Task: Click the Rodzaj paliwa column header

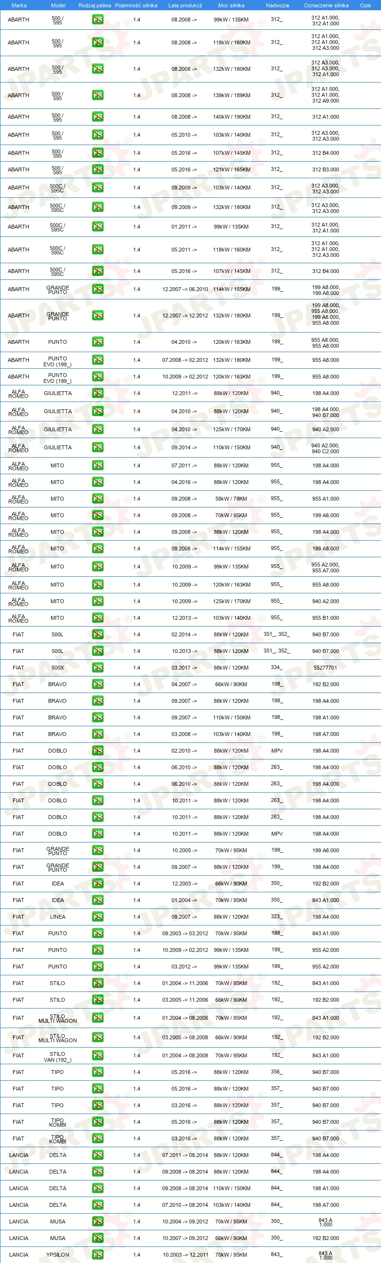Action: pos(95,5)
